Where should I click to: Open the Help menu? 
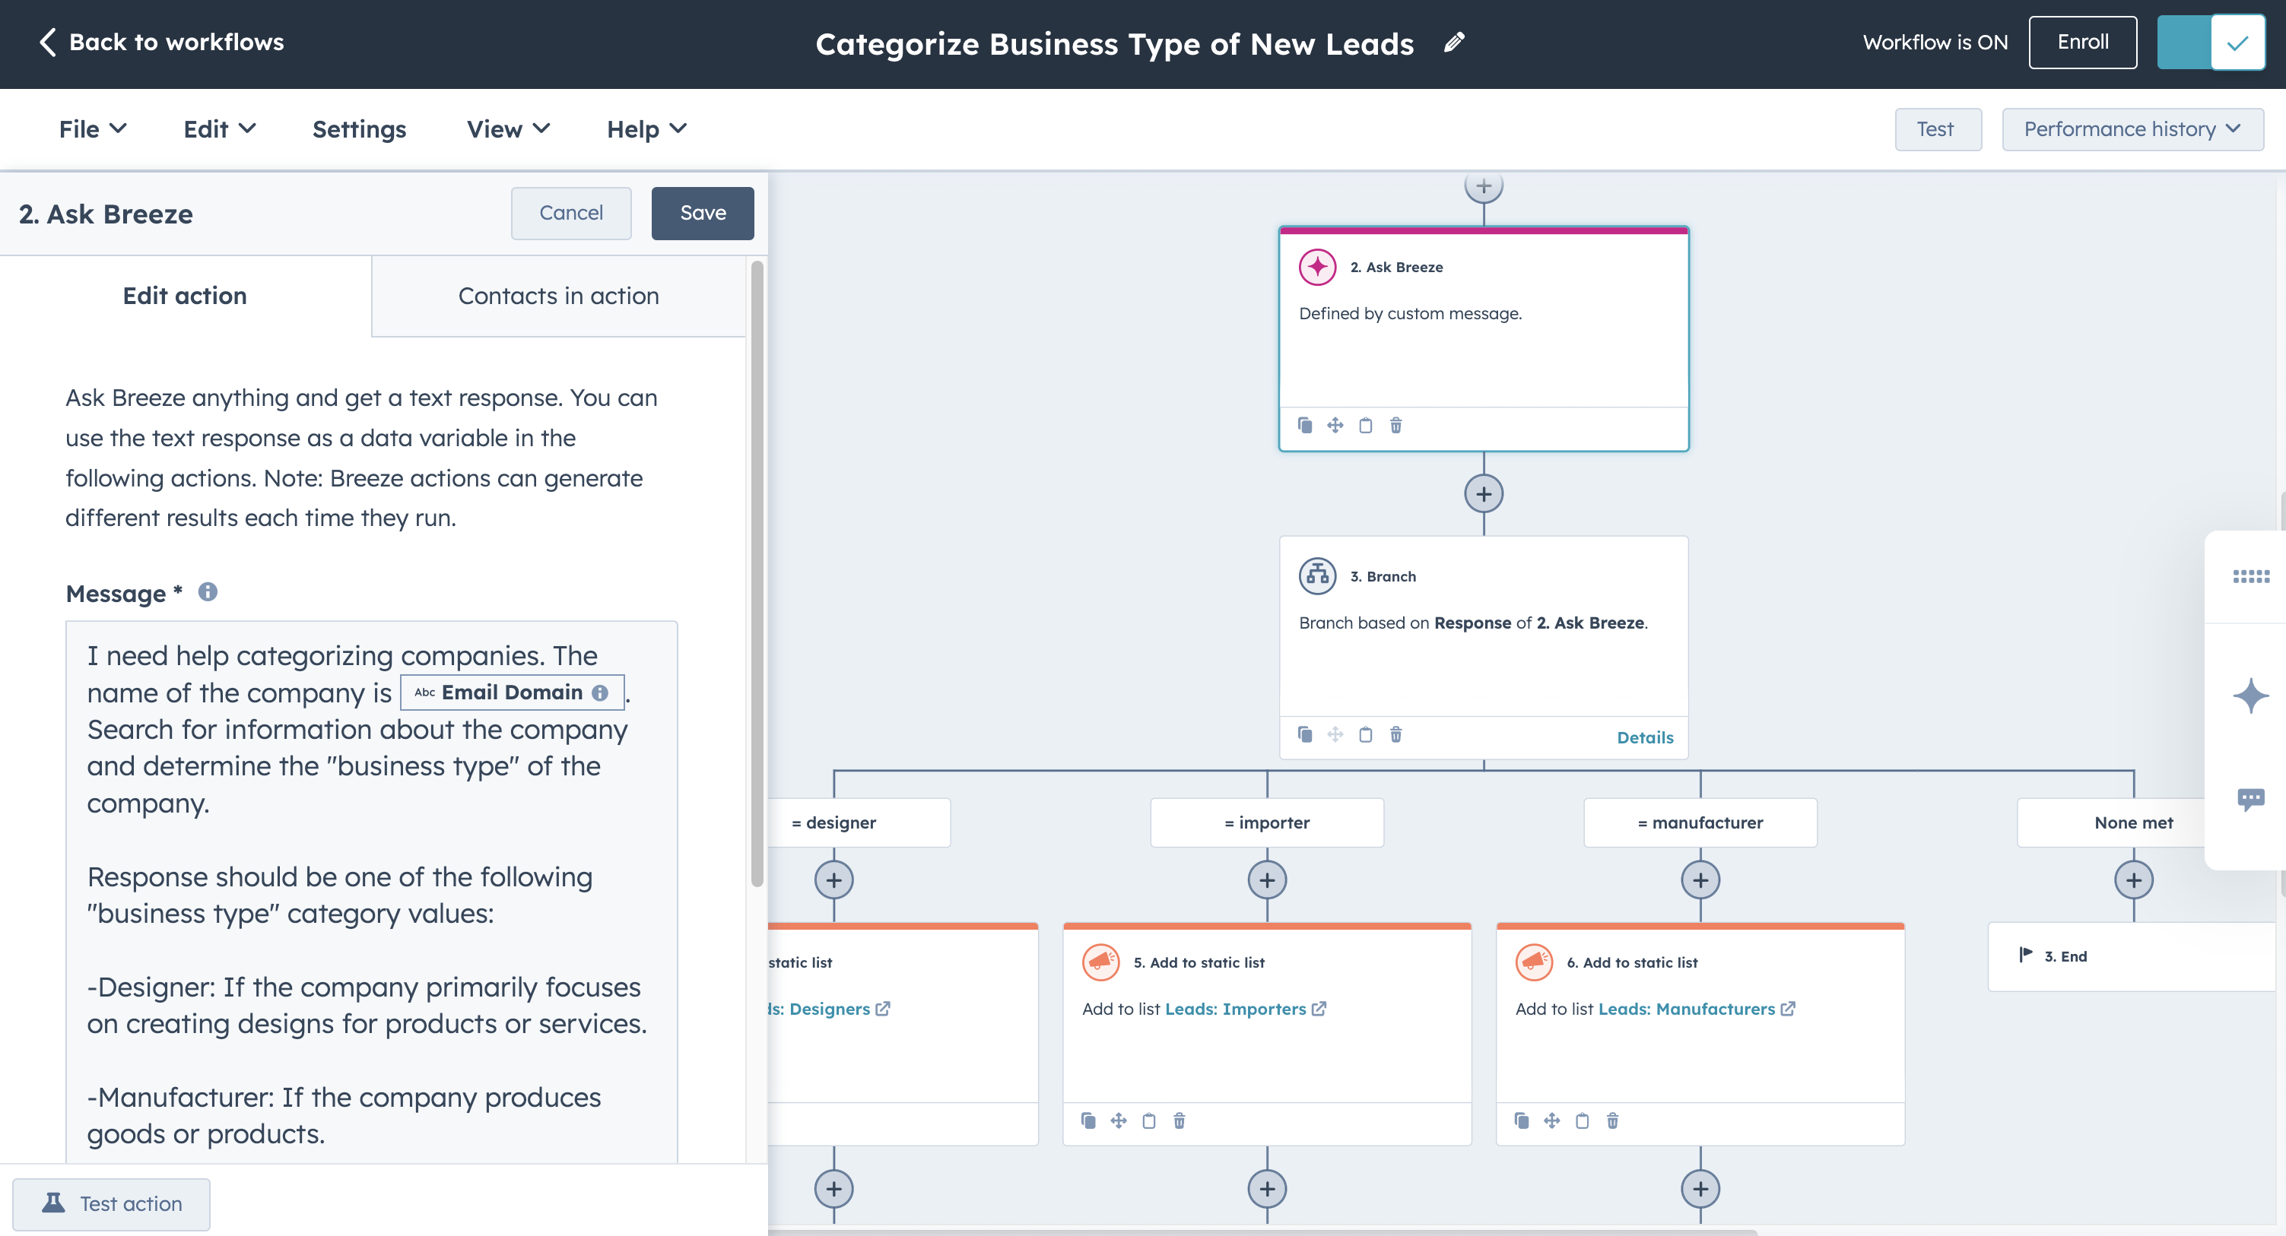click(x=646, y=129)
